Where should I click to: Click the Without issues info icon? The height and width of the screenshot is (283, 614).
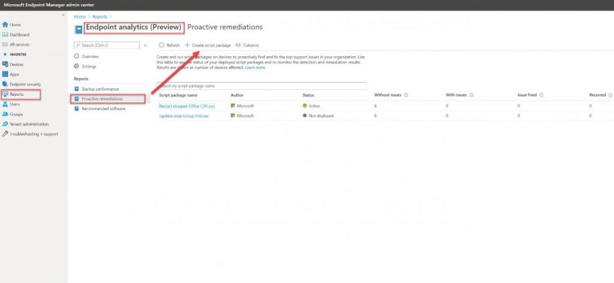(x=406, y=95)
